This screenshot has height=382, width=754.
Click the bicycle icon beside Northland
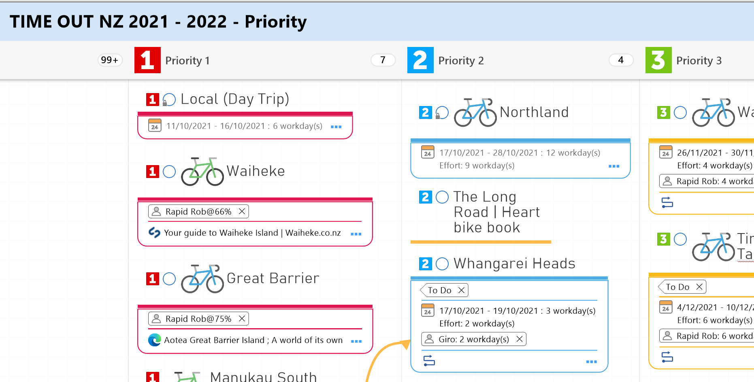tap(475, 112)
